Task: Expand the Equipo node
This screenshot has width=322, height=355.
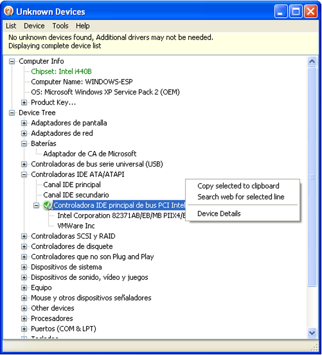Action: [24, 288]
